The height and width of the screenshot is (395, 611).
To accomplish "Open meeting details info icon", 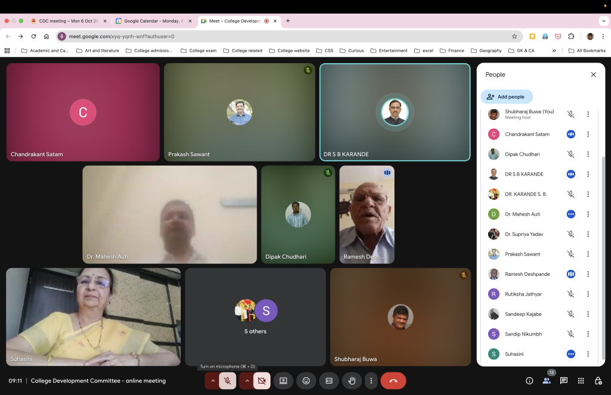I will coord(529,381).
